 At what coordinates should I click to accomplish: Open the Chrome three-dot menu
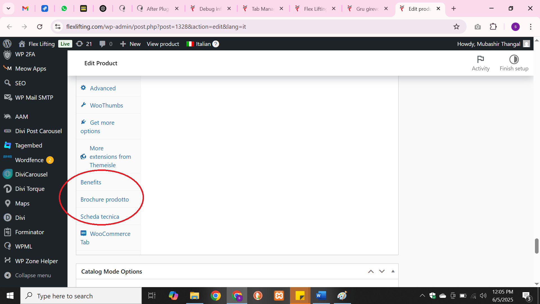tap(530, 27)
